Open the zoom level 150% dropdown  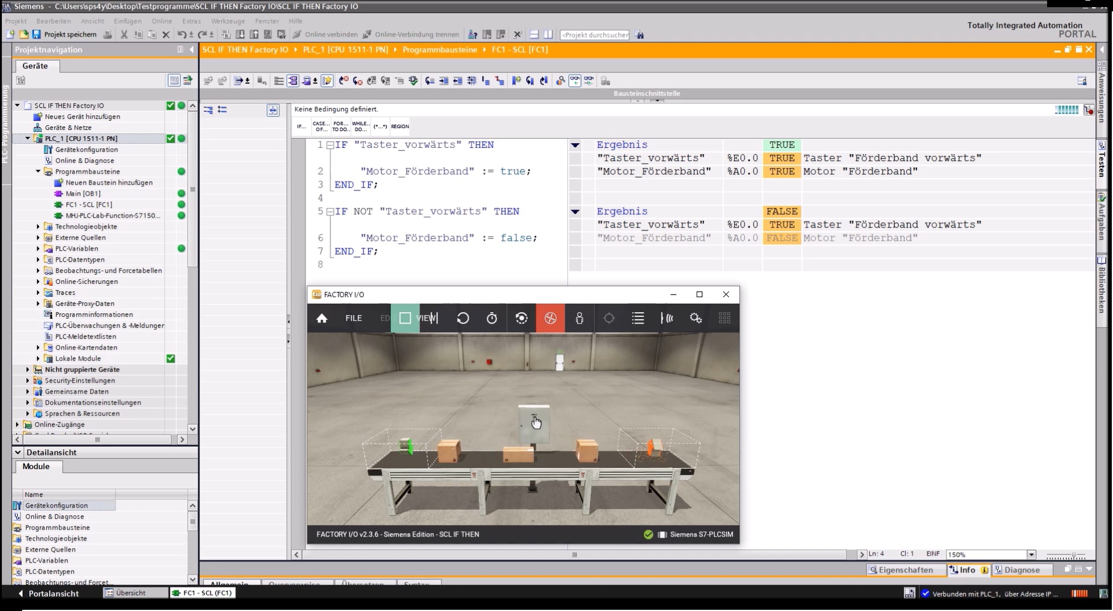(1032, 555)
